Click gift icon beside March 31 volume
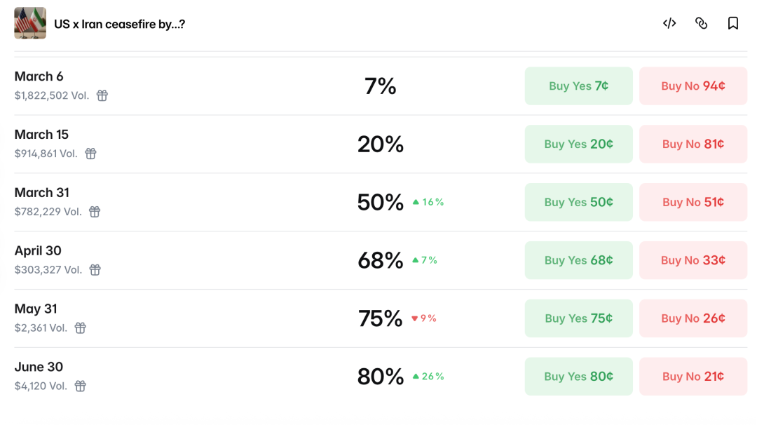 (95, 212)
